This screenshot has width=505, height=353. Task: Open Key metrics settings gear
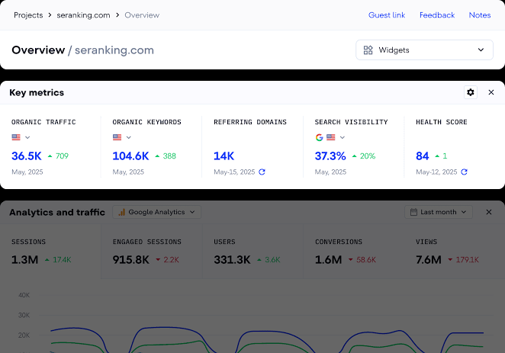click(470, 92)
